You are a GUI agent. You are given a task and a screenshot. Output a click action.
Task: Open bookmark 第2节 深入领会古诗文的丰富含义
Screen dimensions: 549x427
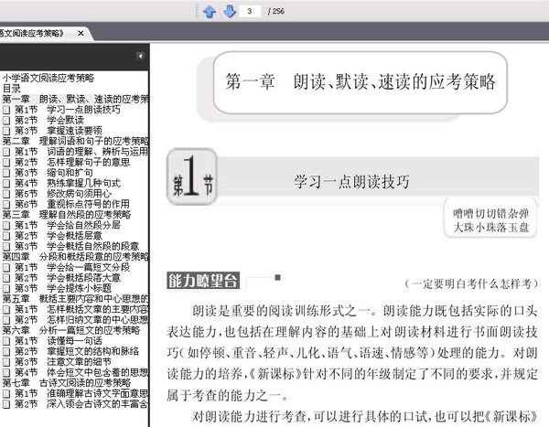(81, 403)
